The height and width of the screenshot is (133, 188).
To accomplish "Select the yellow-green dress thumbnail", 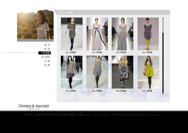I will point(148,72).
